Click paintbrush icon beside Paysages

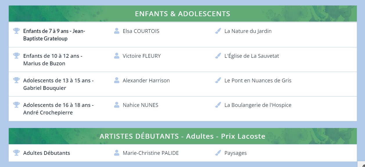pyautogui.click(x=218, y=153)
